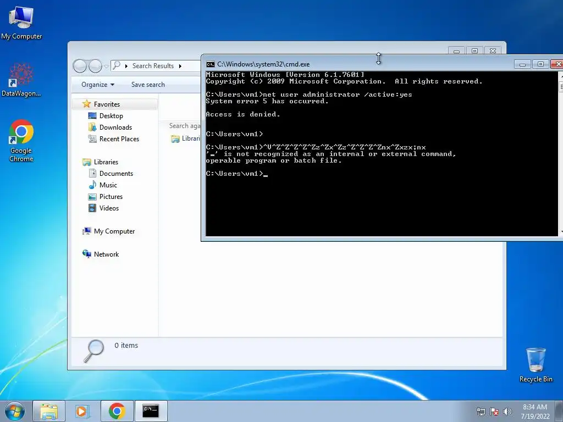
Task: Click Show desktop button at taskbar end
Action: [560, 411]
